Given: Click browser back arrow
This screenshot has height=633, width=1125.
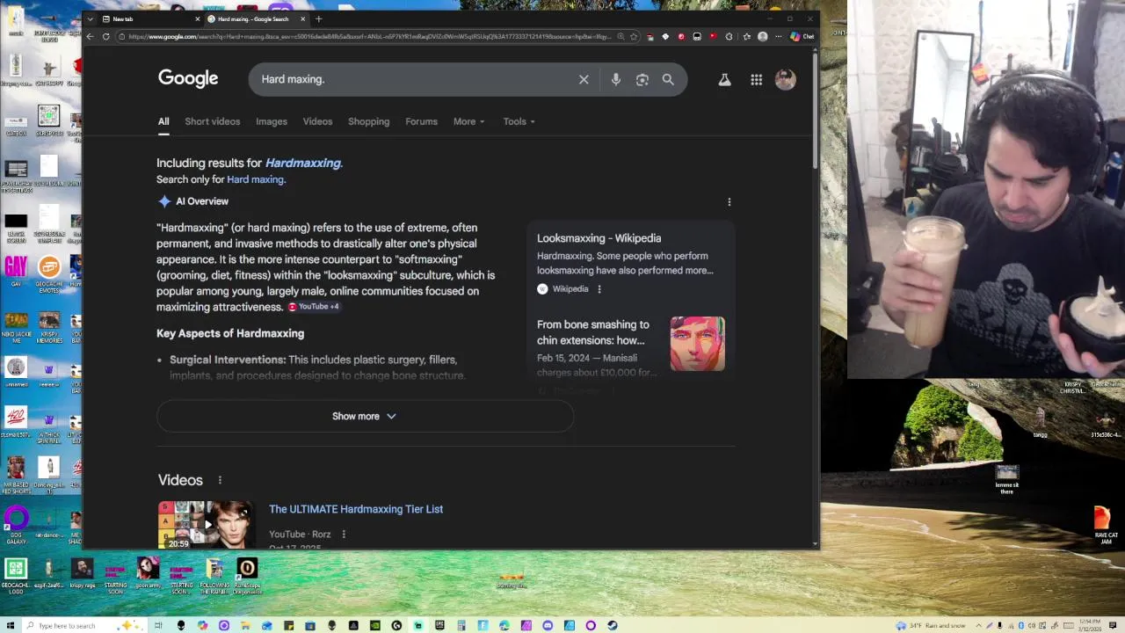Looking at the screenshot, I should (x=90, y=36).
